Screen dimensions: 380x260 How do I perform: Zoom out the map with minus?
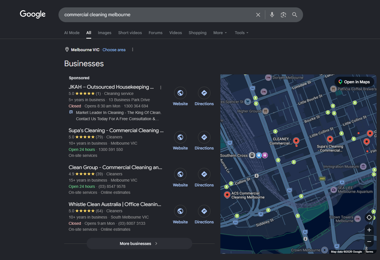click(369, 242)
